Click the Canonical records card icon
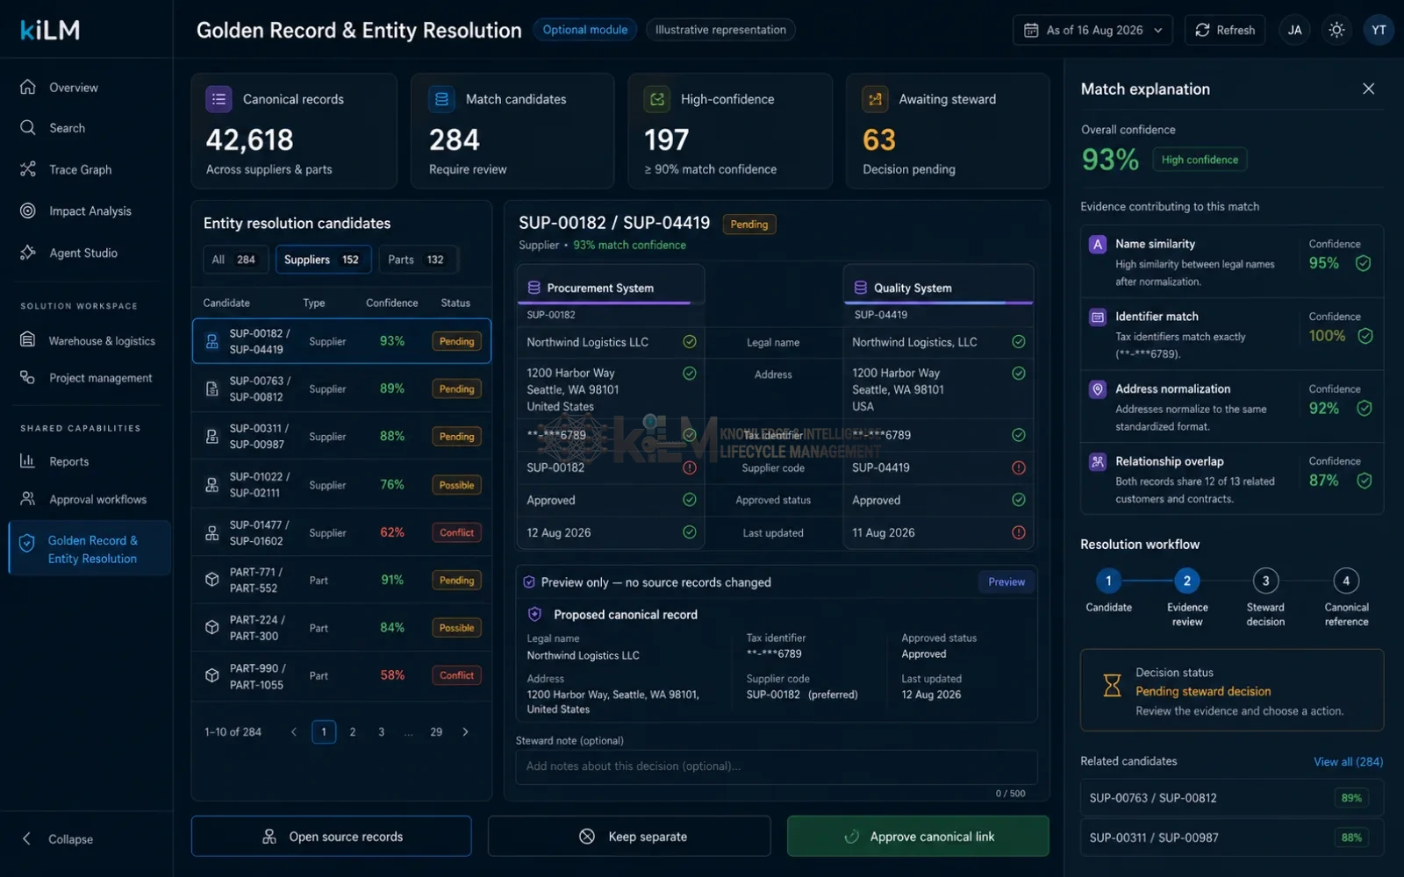This screenshot has height=877, width=1404. [x=218, y=99]
